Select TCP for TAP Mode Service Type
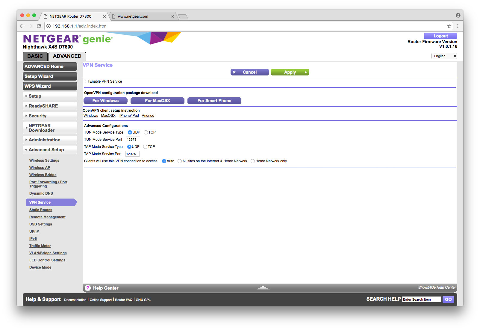The width and height of the screenshot is (480, 330). coord(145,147)
